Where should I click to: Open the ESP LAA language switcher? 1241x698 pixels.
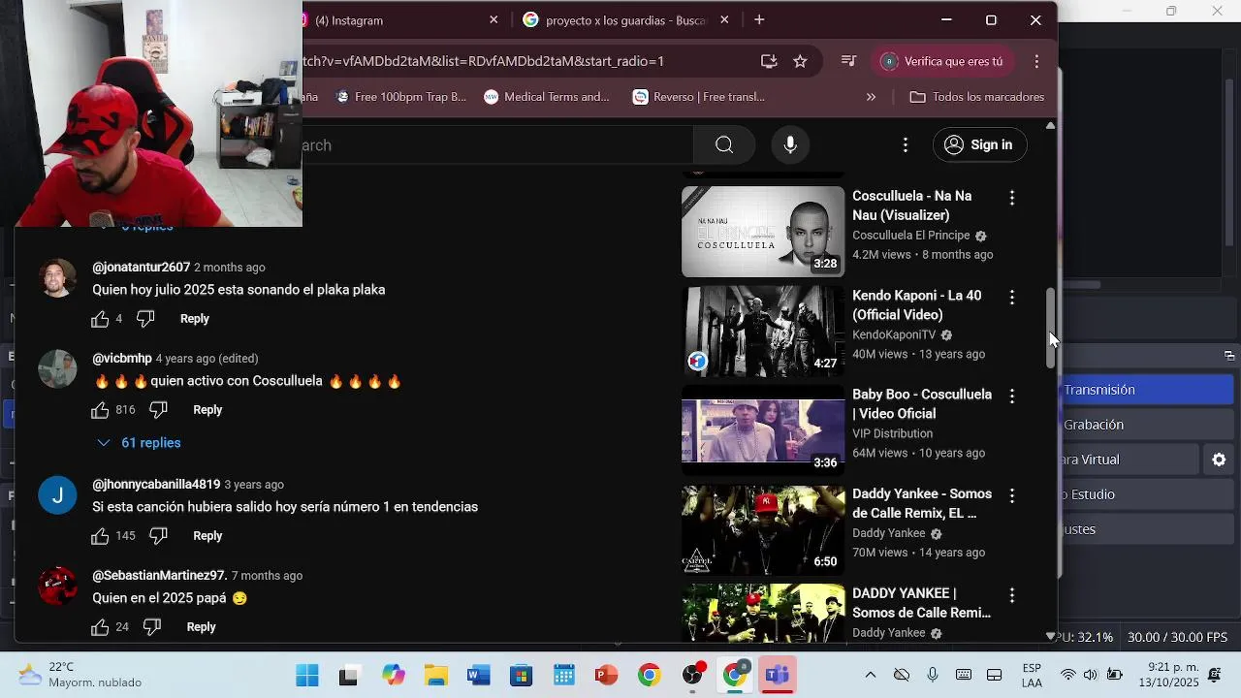click(x=1032, y=676)
